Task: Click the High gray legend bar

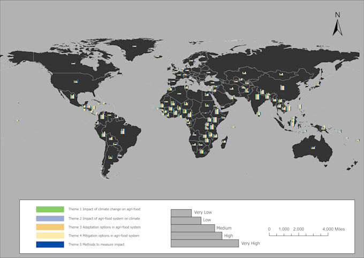Action: [196, 235]
